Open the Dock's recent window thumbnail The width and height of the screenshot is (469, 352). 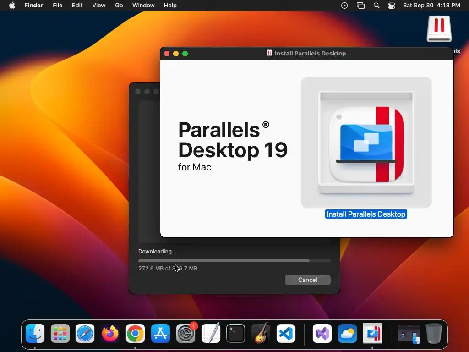click(x=409, y=334)
